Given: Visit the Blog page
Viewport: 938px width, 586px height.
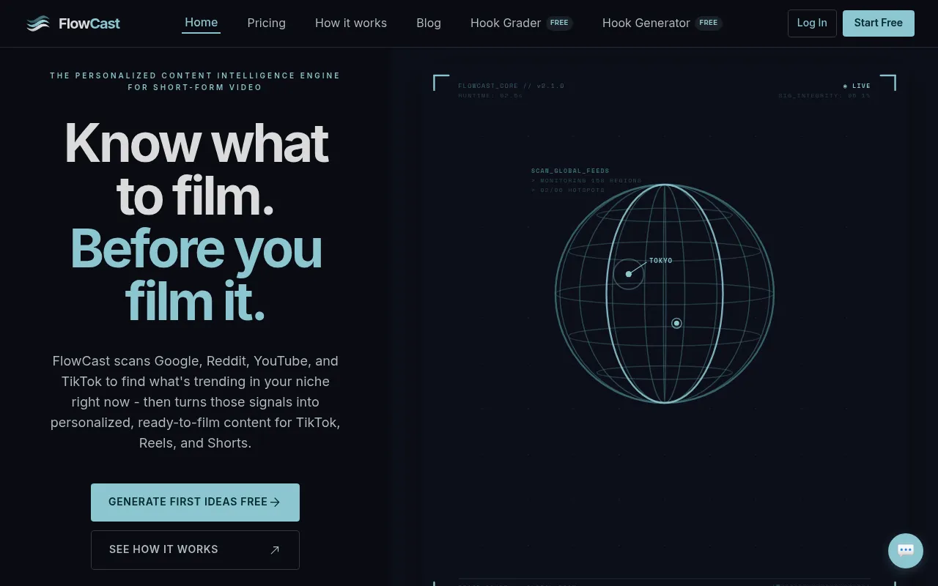Looking at the screenshot, I should point(429,23).
